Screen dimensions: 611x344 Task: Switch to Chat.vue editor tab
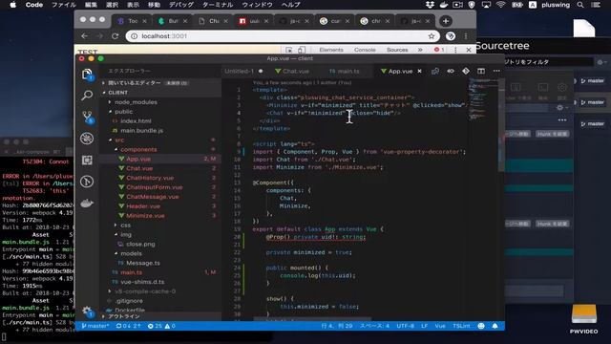pos(292,71)
